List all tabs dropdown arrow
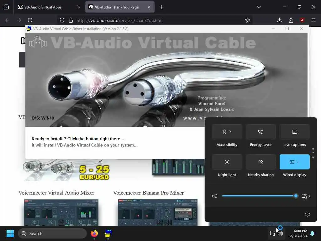The image size is (321, 241). click(x=259, y=7)
